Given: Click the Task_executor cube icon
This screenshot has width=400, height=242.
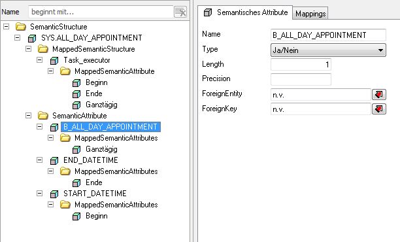Looking at the screenshot, I should pyautogui.click(x=54, y=60).
